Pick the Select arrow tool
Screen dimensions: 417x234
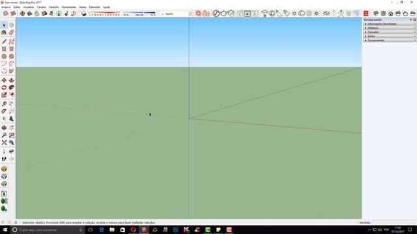[4, 25]
